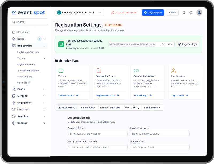
Task: Open the Refund Policy tab
Action: pyautogui.click(x=132, y=107)
